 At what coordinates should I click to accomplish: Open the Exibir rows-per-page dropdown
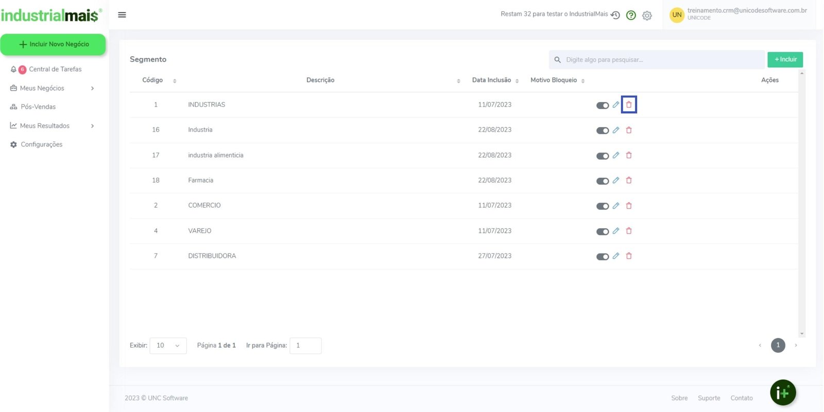pyautogui.click(x=168, y=346)
